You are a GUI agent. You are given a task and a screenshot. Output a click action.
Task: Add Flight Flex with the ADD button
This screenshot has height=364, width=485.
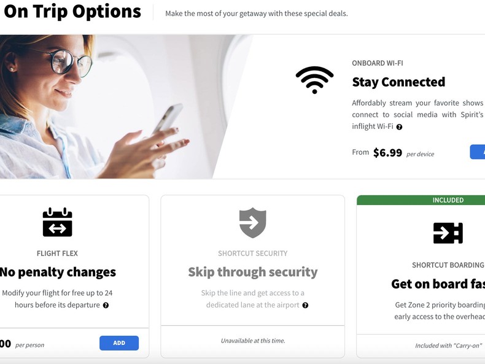119,343
